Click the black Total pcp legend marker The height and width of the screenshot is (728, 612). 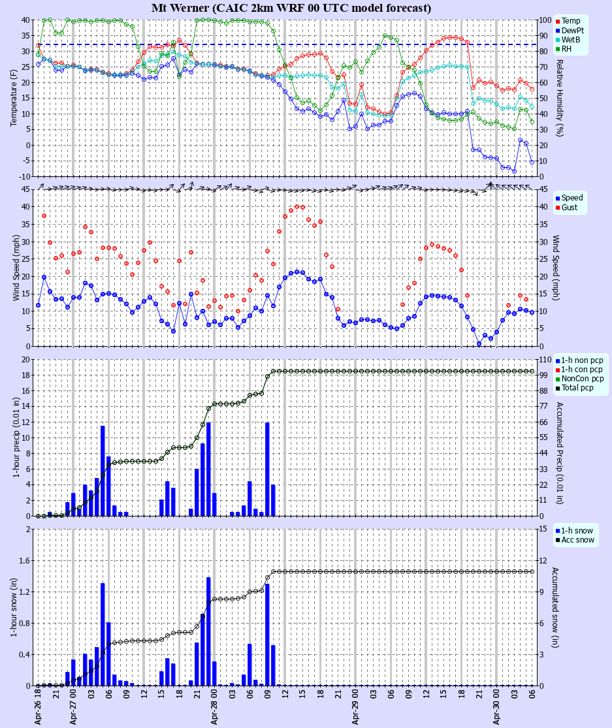[556, 387]
